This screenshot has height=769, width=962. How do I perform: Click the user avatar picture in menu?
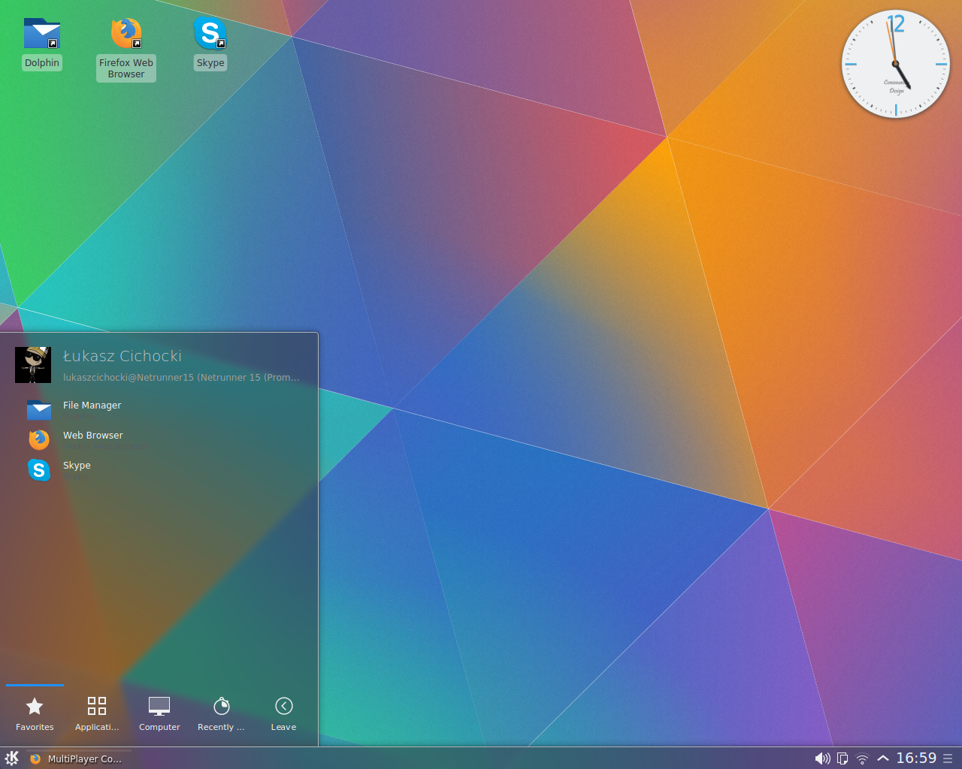coord(33,365)
